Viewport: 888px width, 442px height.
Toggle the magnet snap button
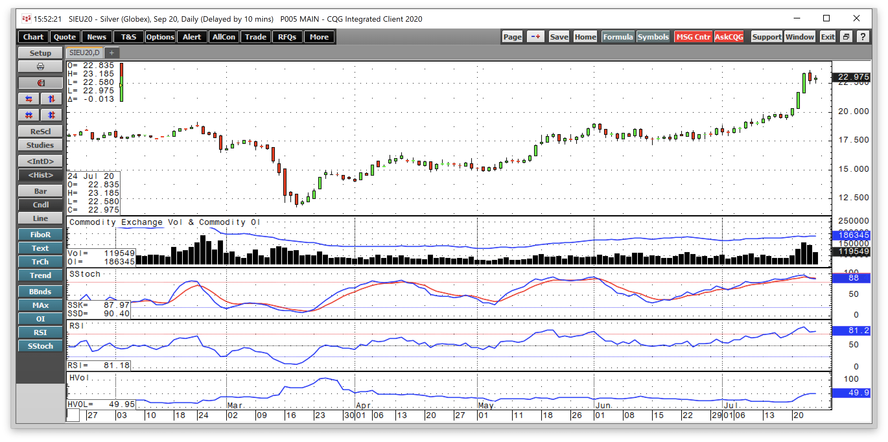[40, 83]
